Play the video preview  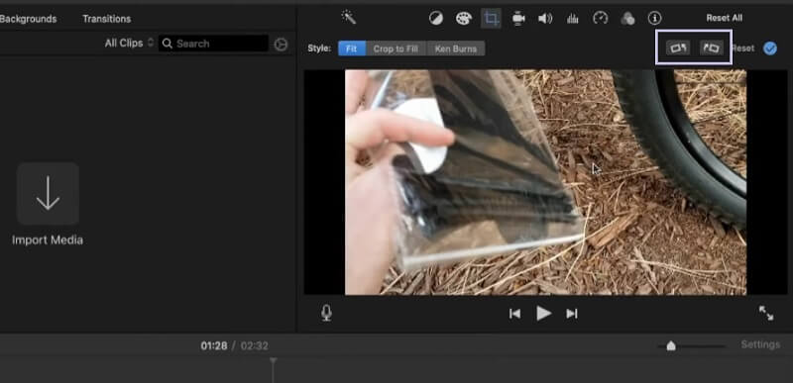543,314
